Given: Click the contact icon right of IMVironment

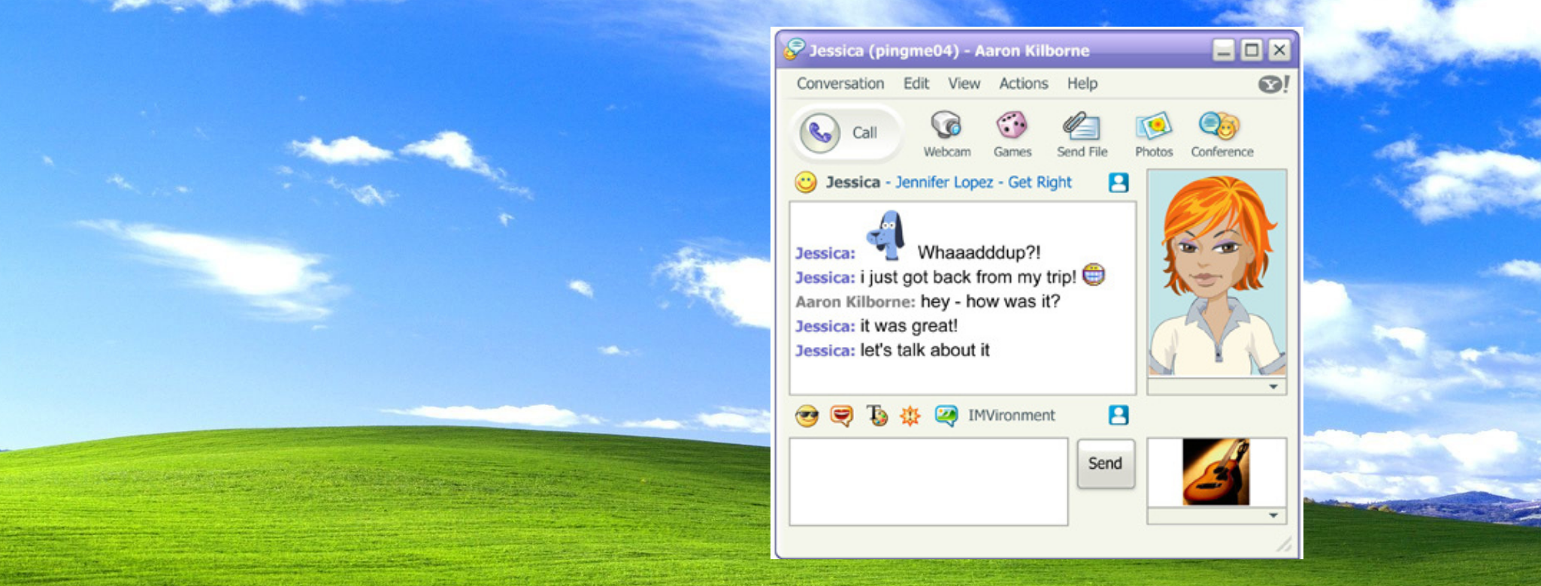Looking at the screenshot, I should [x=1119, y=415].
